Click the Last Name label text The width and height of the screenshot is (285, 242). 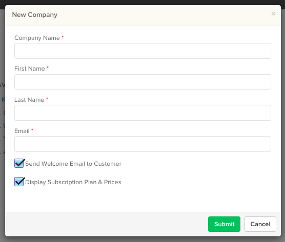tap(29, 100)
